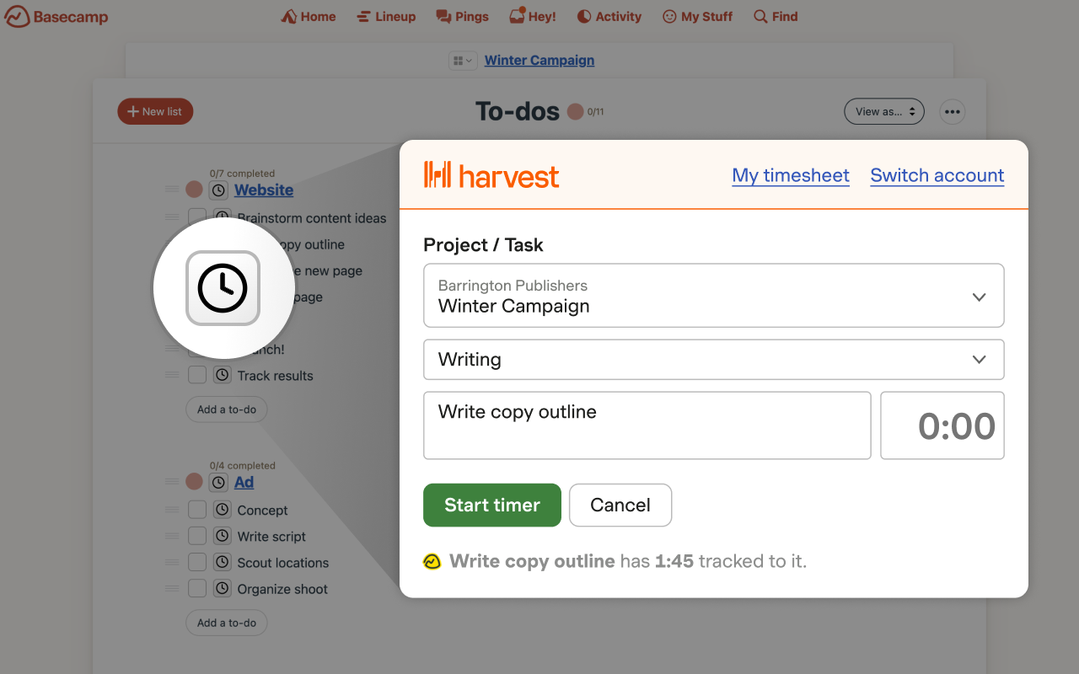The width and height of the screenshot is (1079, 674).
Task: Open Pings from the navigation bar
Action: [462, 17]
